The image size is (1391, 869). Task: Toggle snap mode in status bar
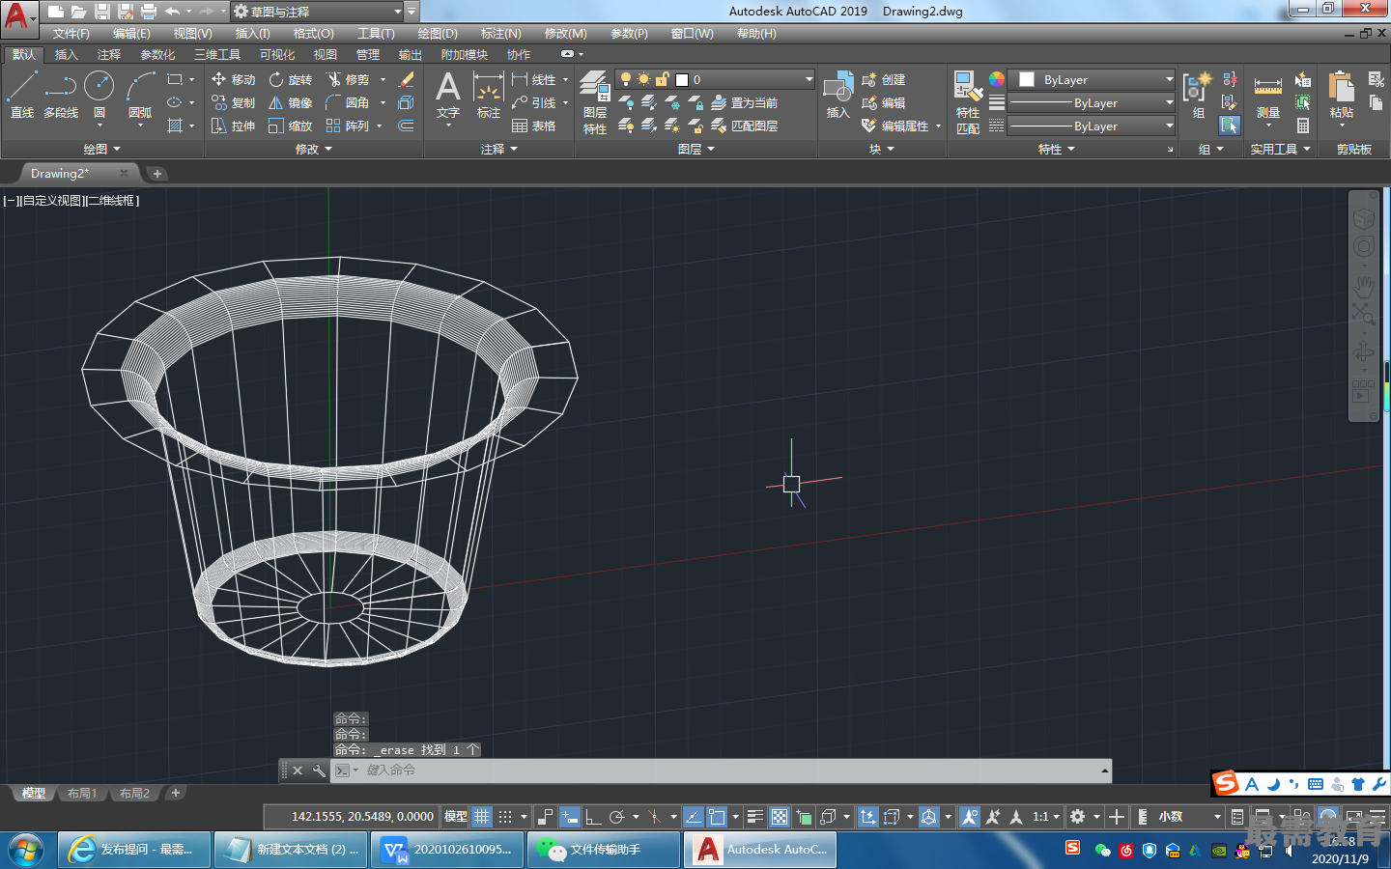pos(505,817)
